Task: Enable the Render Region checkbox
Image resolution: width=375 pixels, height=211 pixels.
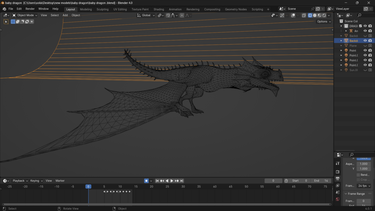Action: tap(358, 175)
